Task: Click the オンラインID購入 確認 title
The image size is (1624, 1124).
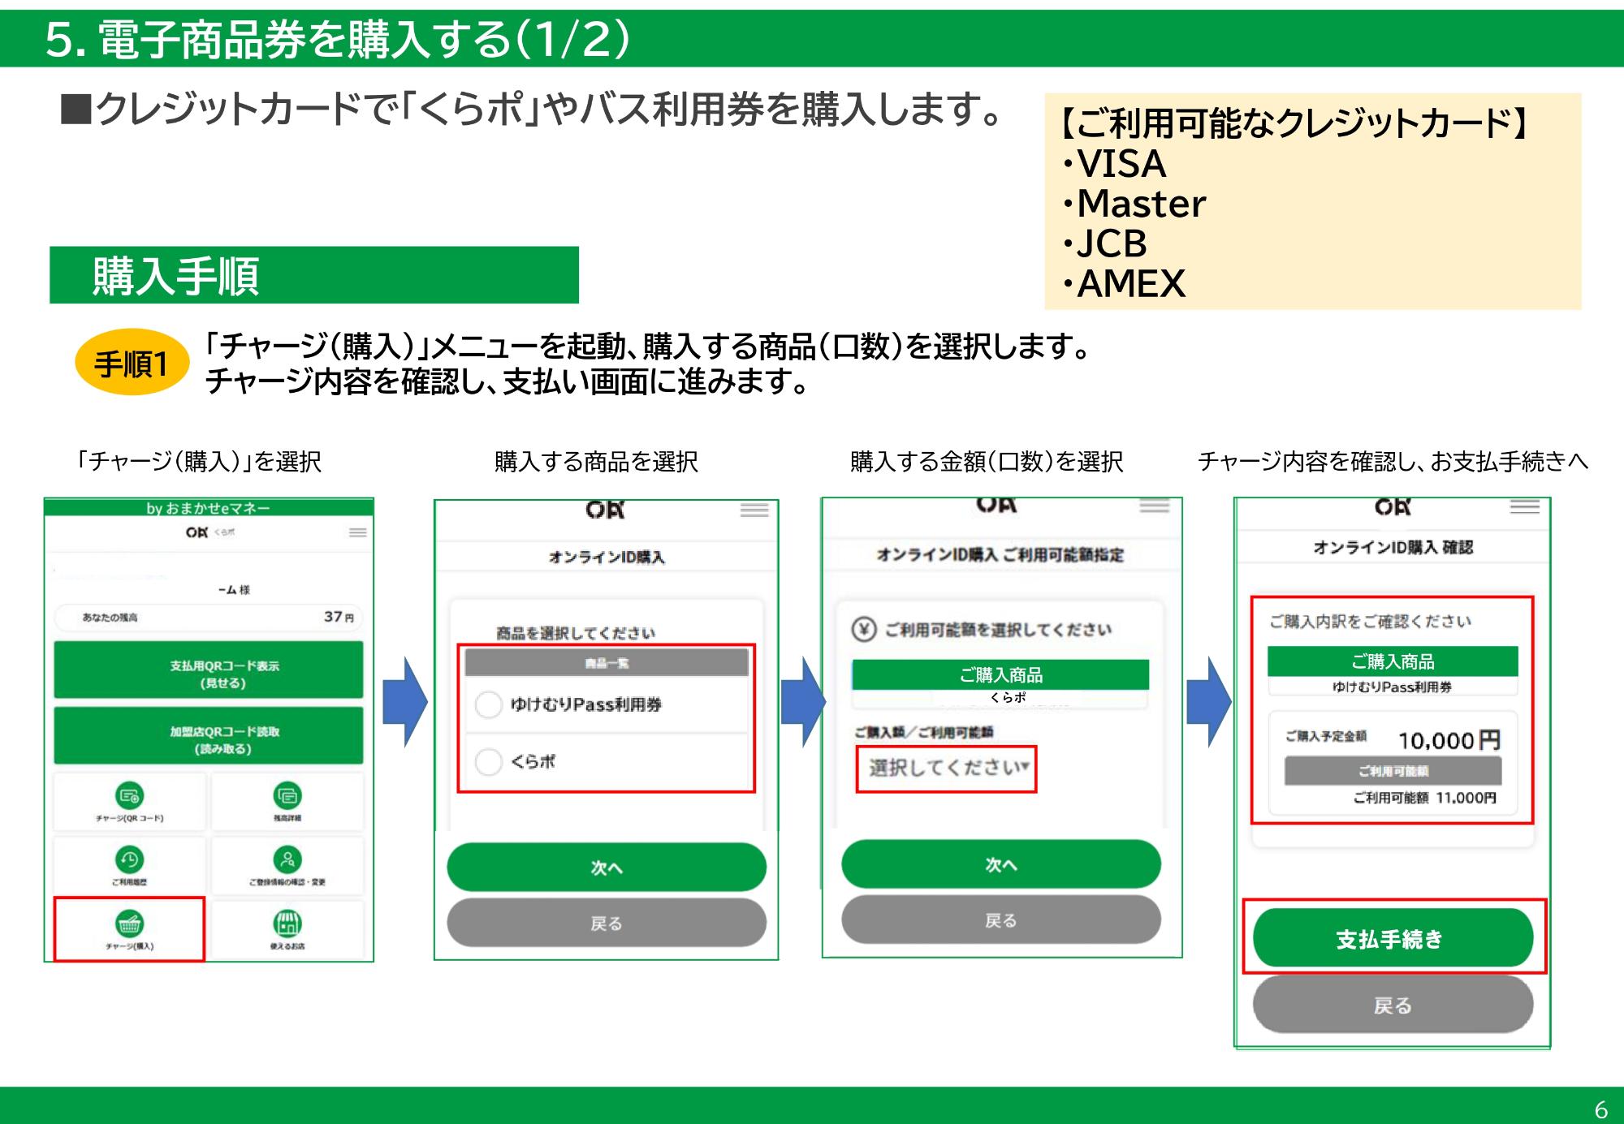Action: tap(1393, 548)
